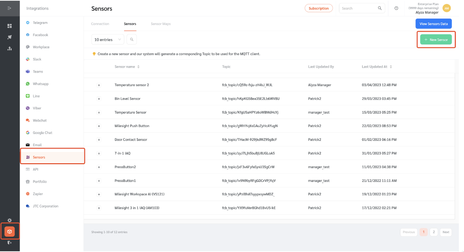This screenshot has width=464, height=252.
Task: Open the Sensor Maps tab
Action: click(161, 24)
